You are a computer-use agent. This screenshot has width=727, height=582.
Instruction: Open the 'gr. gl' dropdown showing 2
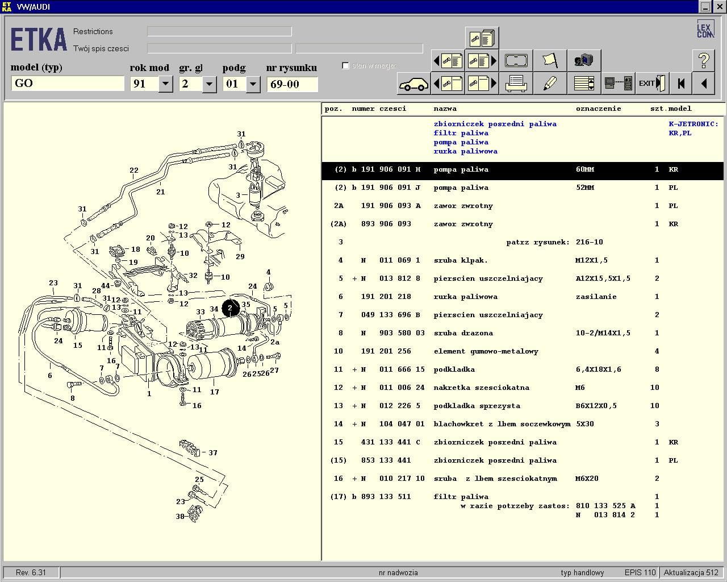pyautogui.click(x=209, y=84)
